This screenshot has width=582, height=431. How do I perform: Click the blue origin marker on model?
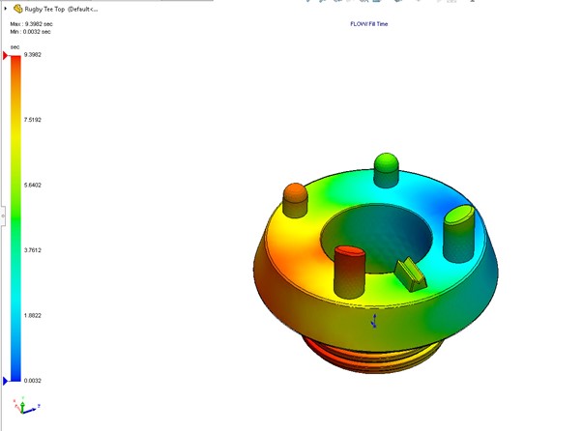375,319
